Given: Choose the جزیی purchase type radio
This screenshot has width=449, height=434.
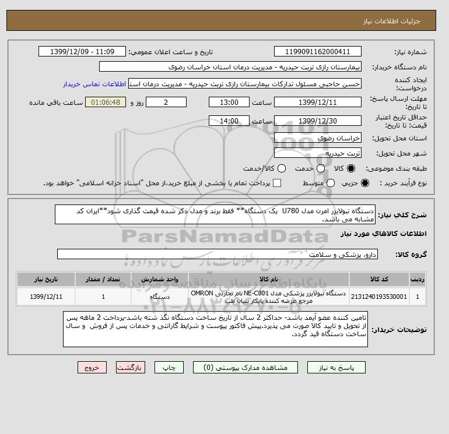Looking at the screenshot, I should coord(365,183).
